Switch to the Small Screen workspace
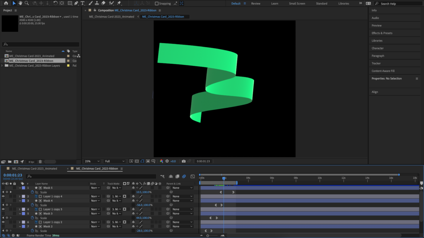Image resolution: width=424 pixels, height=238 pixels. (297, 3)
